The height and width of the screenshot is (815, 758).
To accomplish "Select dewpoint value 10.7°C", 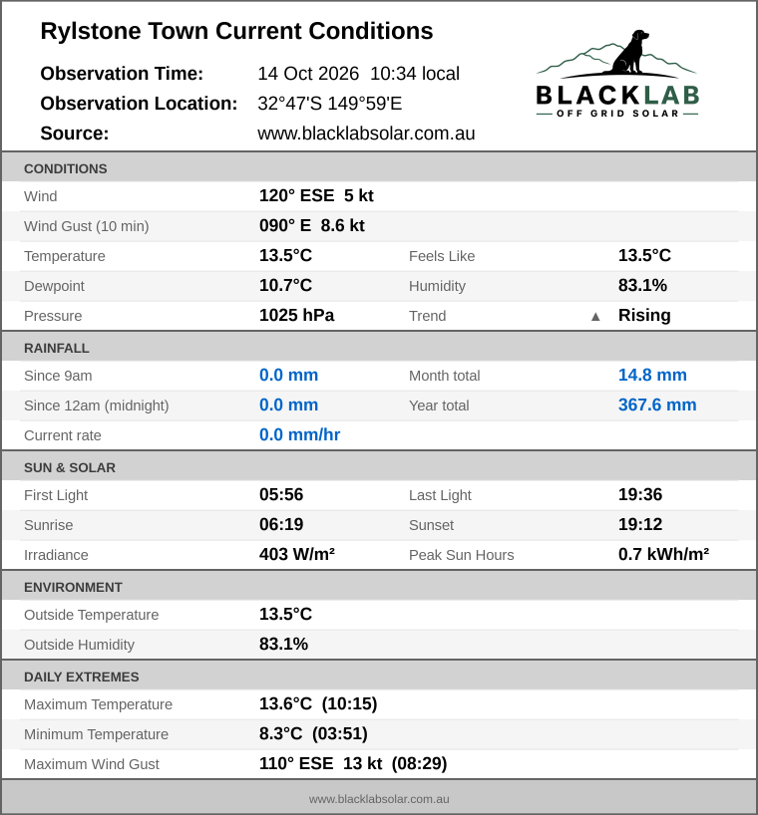I will [285, 285].
